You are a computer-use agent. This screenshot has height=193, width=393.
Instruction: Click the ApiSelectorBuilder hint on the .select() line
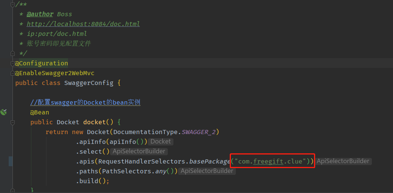(x=139, y=151)
